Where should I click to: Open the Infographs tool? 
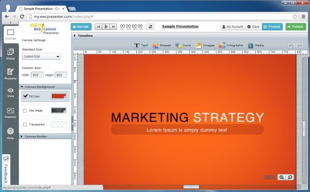point(231,45)
